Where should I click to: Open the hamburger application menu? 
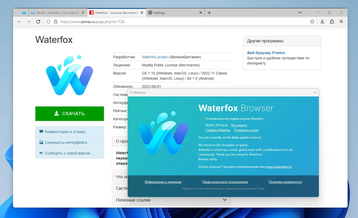click(x=341, y=22)
